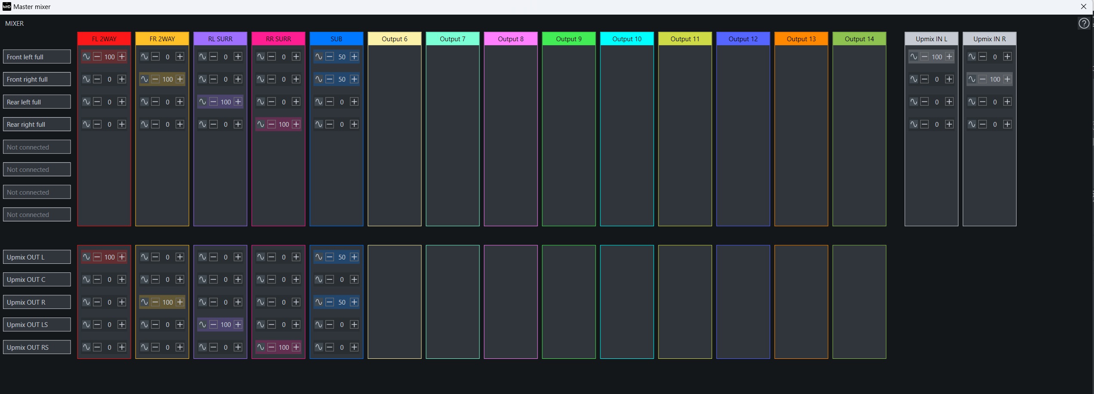Invert phase for Rear left full in FL 2WAY
The image size is (1094, 394).
click(87, 102)
